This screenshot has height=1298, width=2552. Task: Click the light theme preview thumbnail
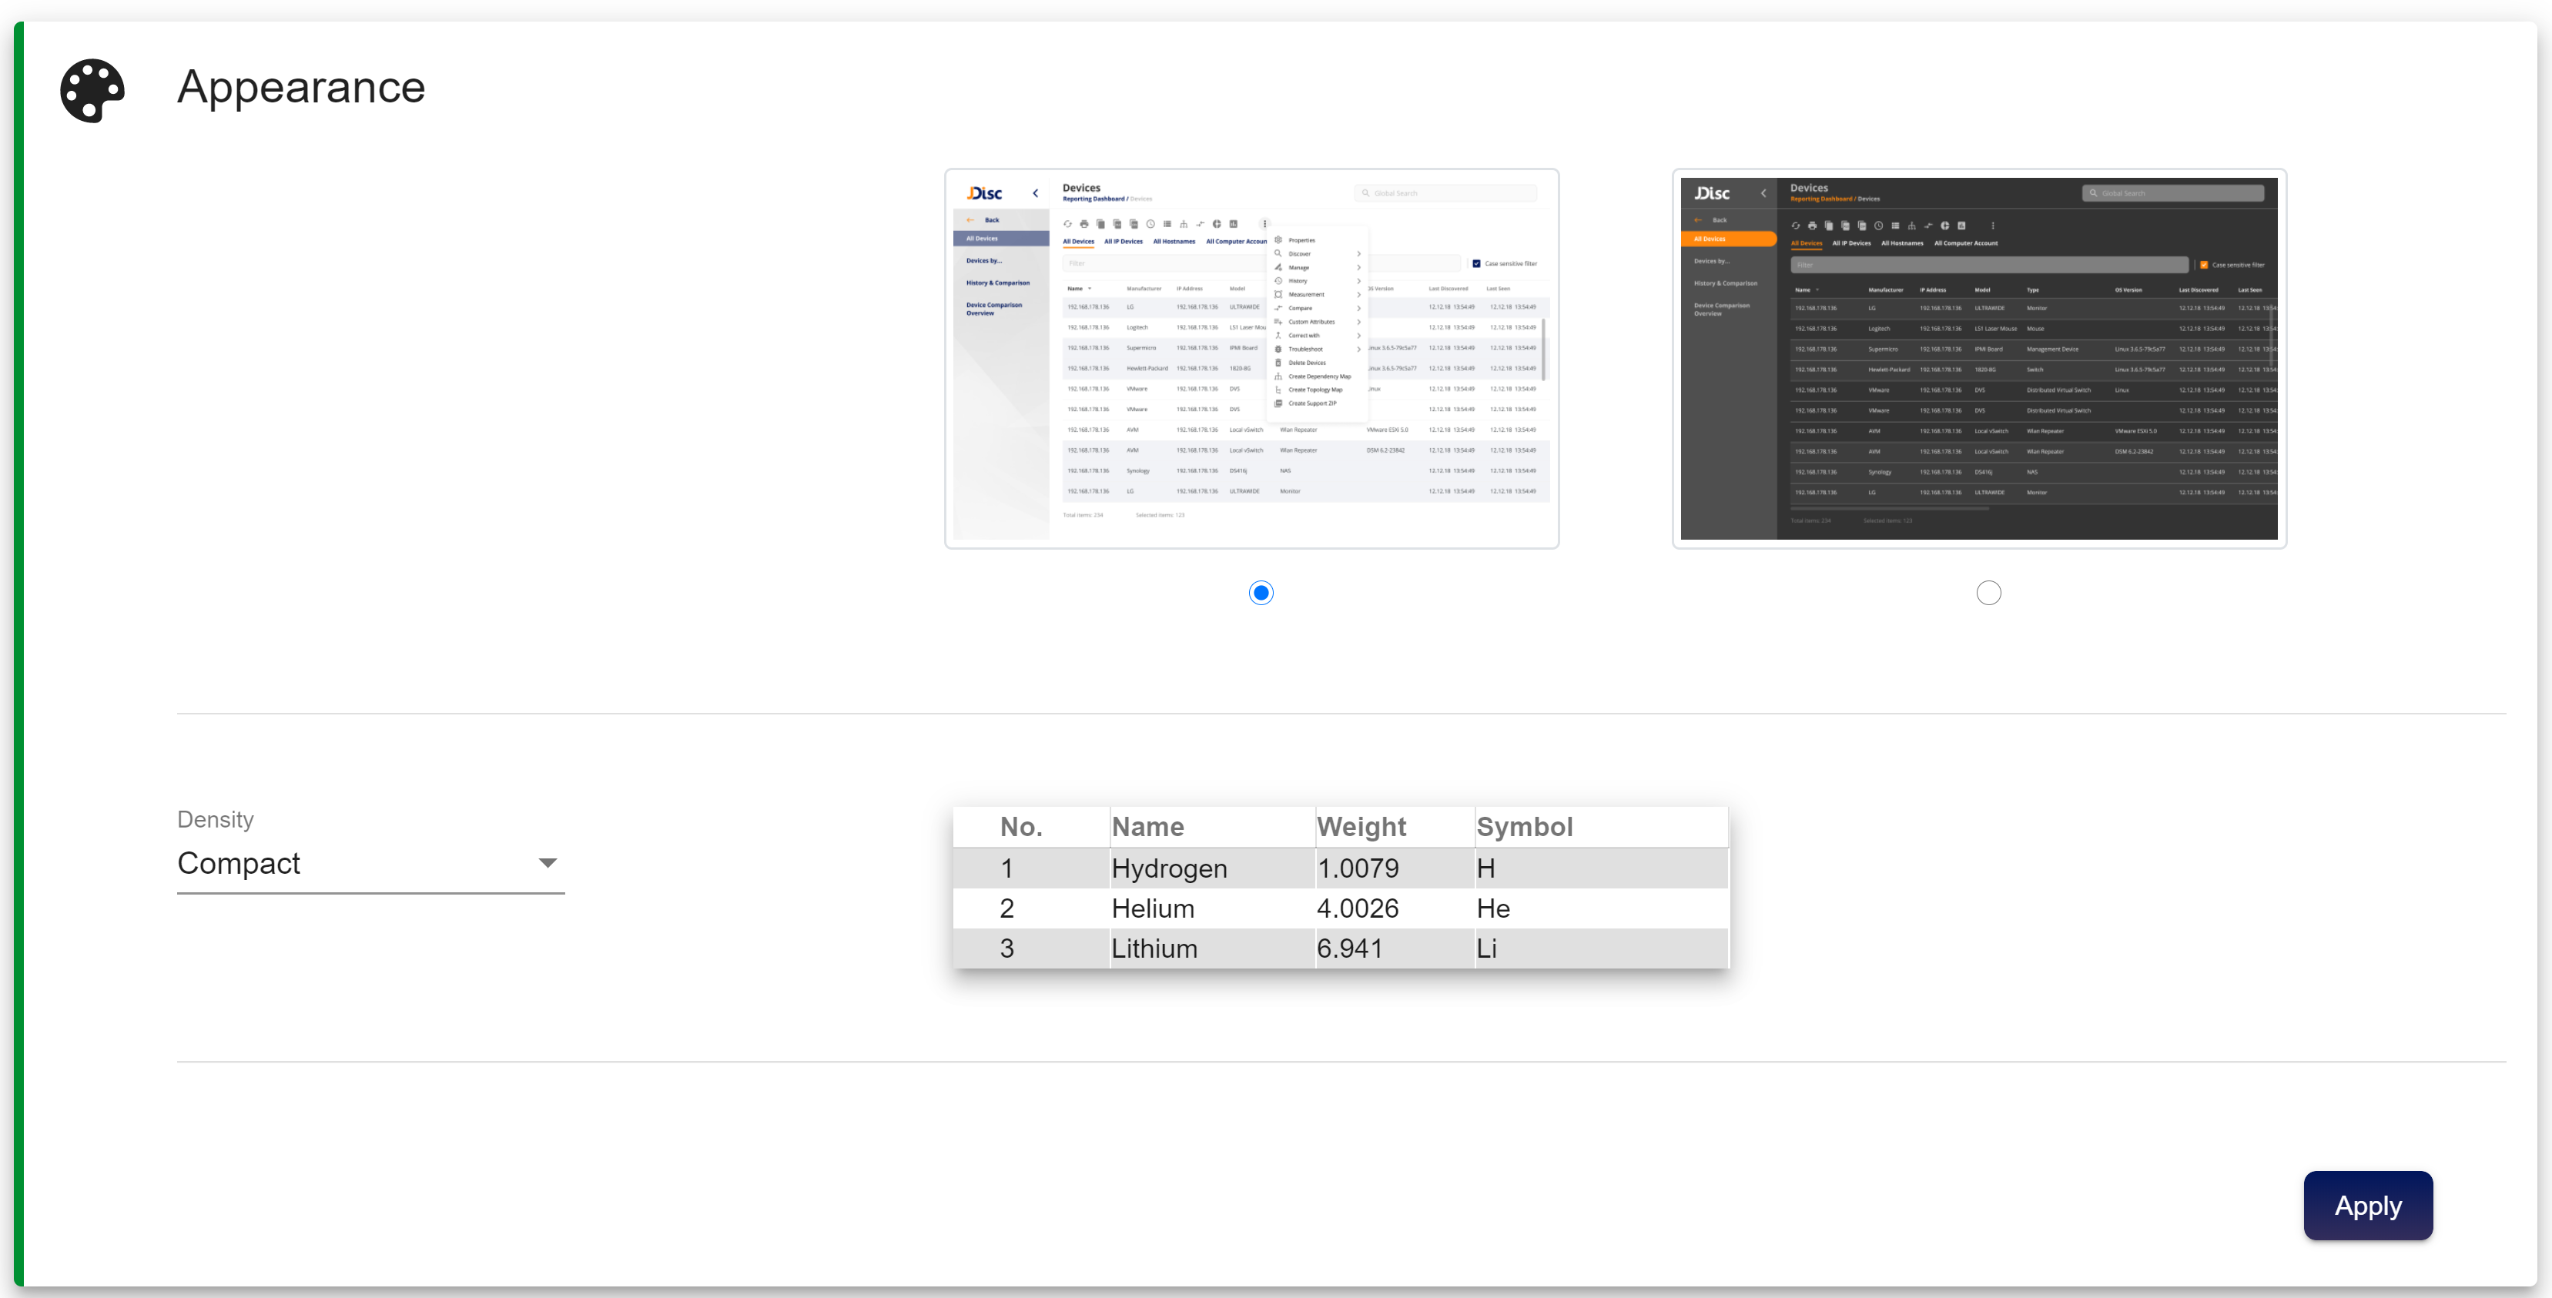[x=1251, y=359]
